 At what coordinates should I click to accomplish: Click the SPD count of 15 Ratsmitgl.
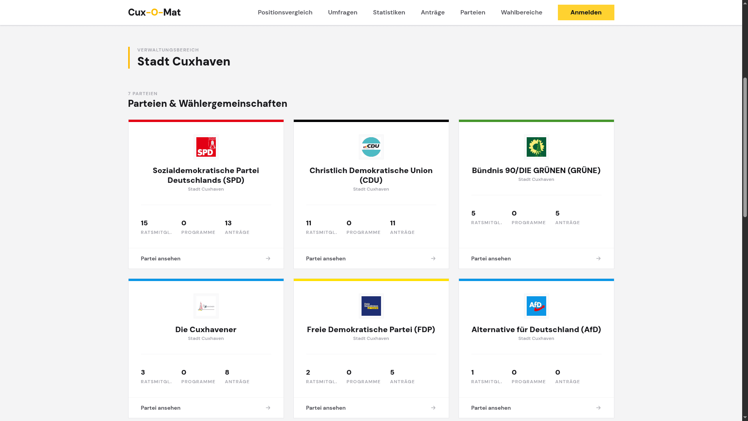point(156,227)
